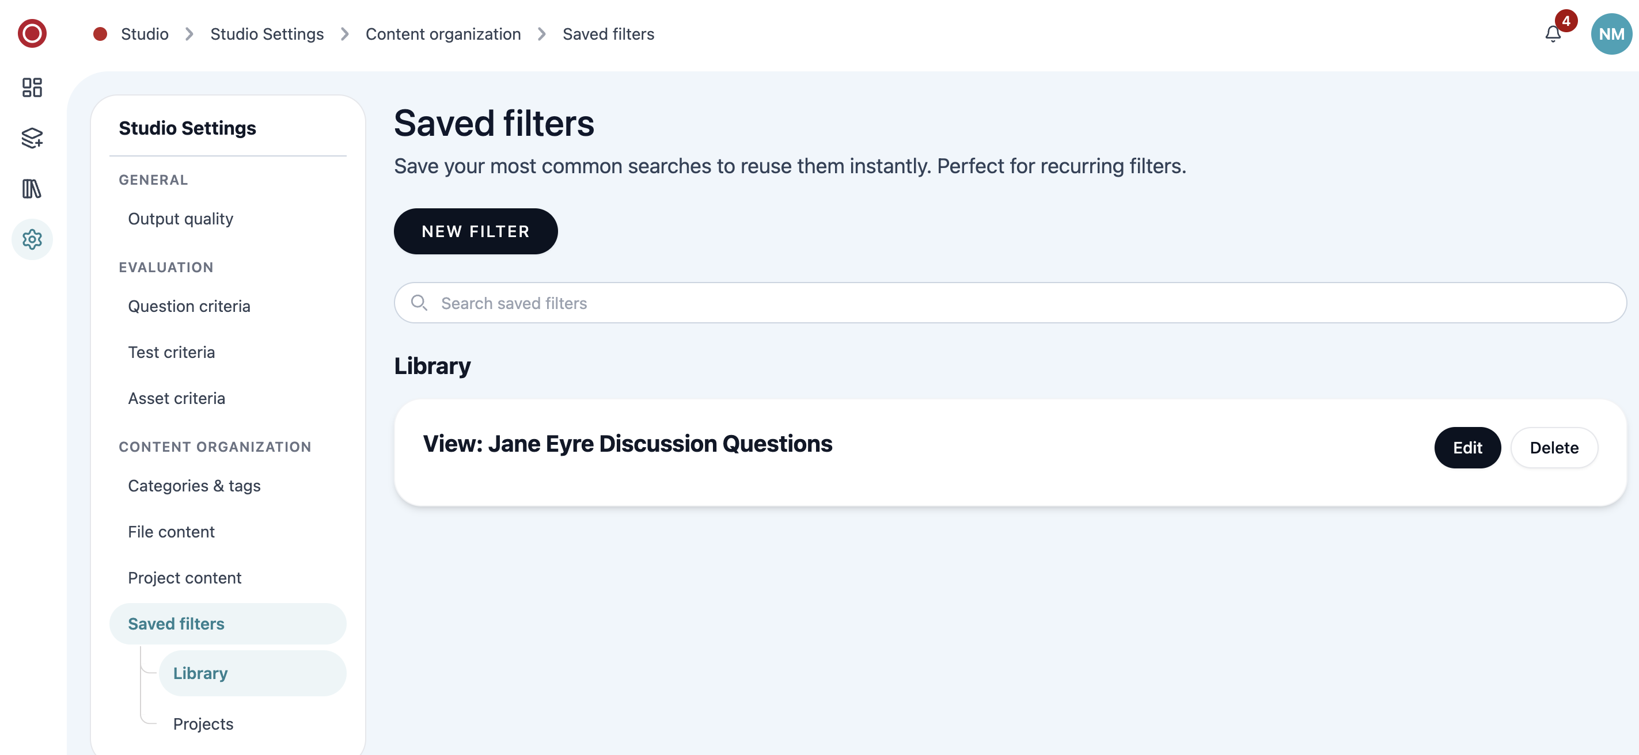Go to Studio Settings breadcrumb
The image size is (1639, 755).
pos(267,34)
